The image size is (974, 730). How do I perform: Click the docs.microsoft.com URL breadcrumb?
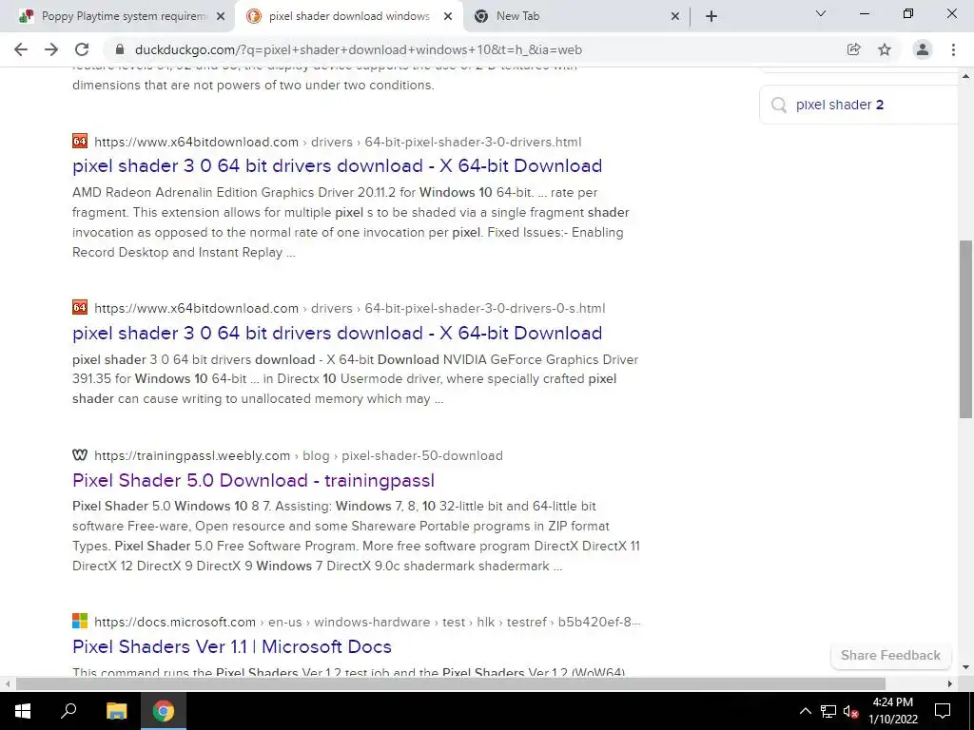368,622
